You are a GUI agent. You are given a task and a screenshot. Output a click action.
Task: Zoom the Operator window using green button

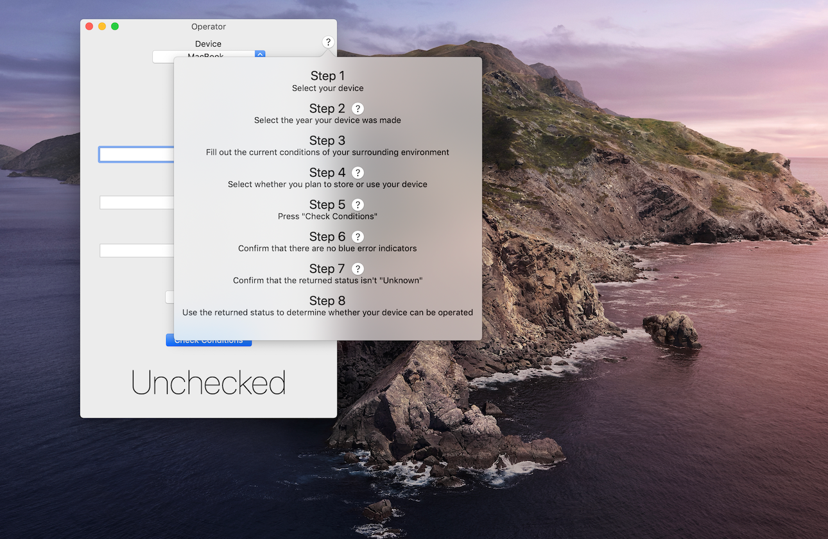pyautogui.click(x=115, y=26)
